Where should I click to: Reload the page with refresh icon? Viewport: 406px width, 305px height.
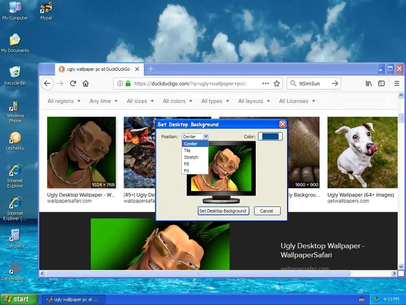73,83
